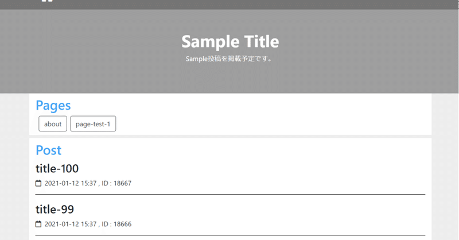This screenshot has height=240, width=459.
Task: Click the divider line below title-99
Action: [230, 235]
